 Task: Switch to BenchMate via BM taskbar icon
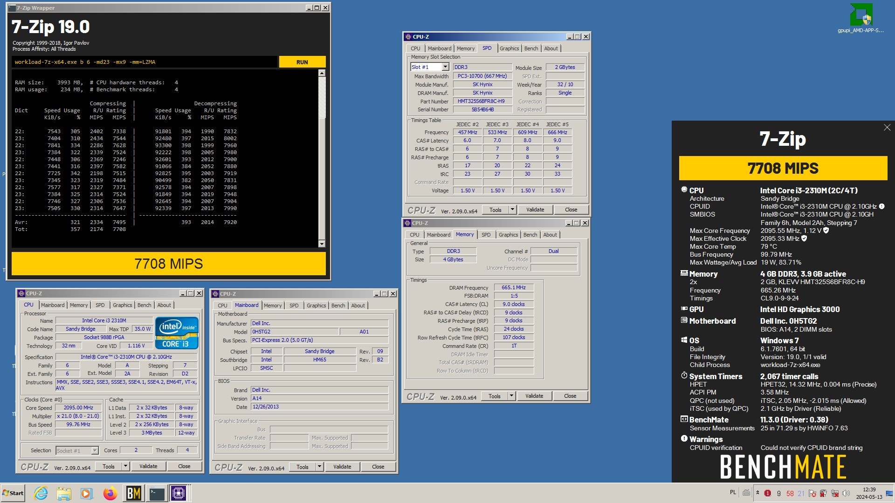pos(133,493)
